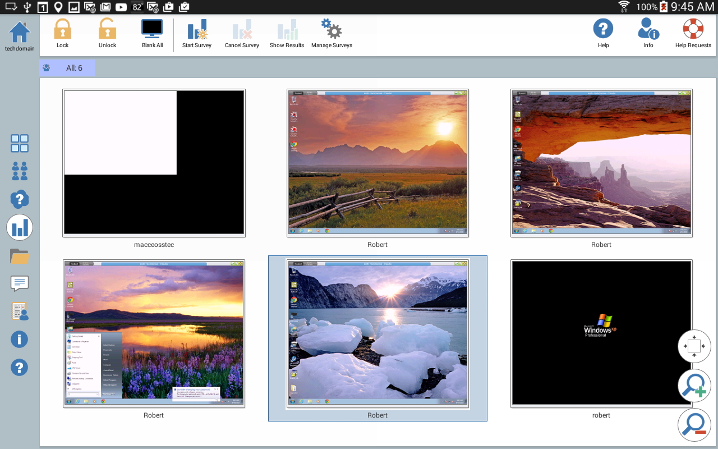Open the file folder sidebar icon

tap(20, 256)
